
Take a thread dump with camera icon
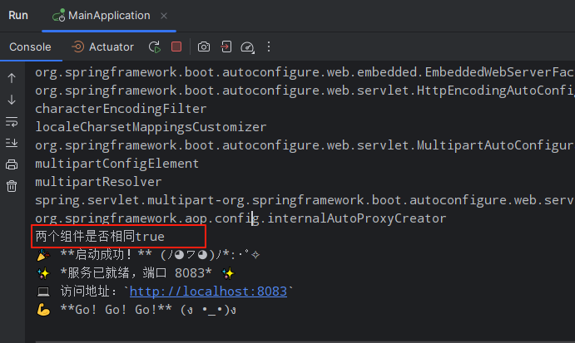tap(204, 47)
